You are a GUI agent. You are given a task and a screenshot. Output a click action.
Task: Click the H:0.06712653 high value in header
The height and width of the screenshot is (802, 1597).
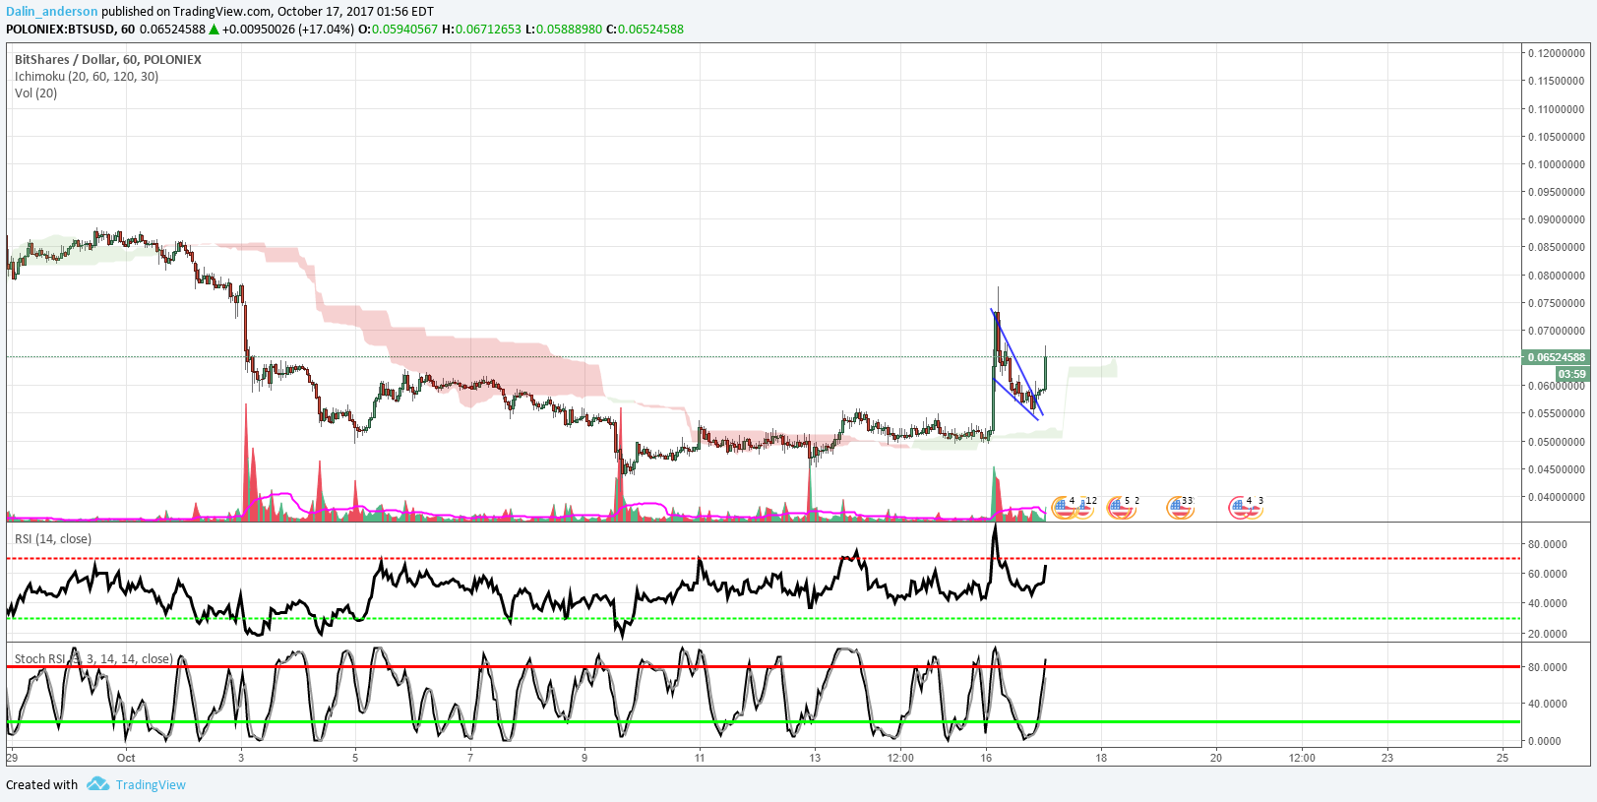[481, 30]
